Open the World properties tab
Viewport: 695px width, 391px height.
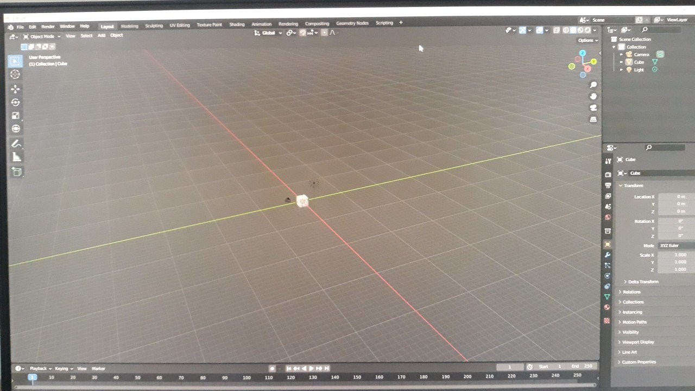tap(608, 217)
